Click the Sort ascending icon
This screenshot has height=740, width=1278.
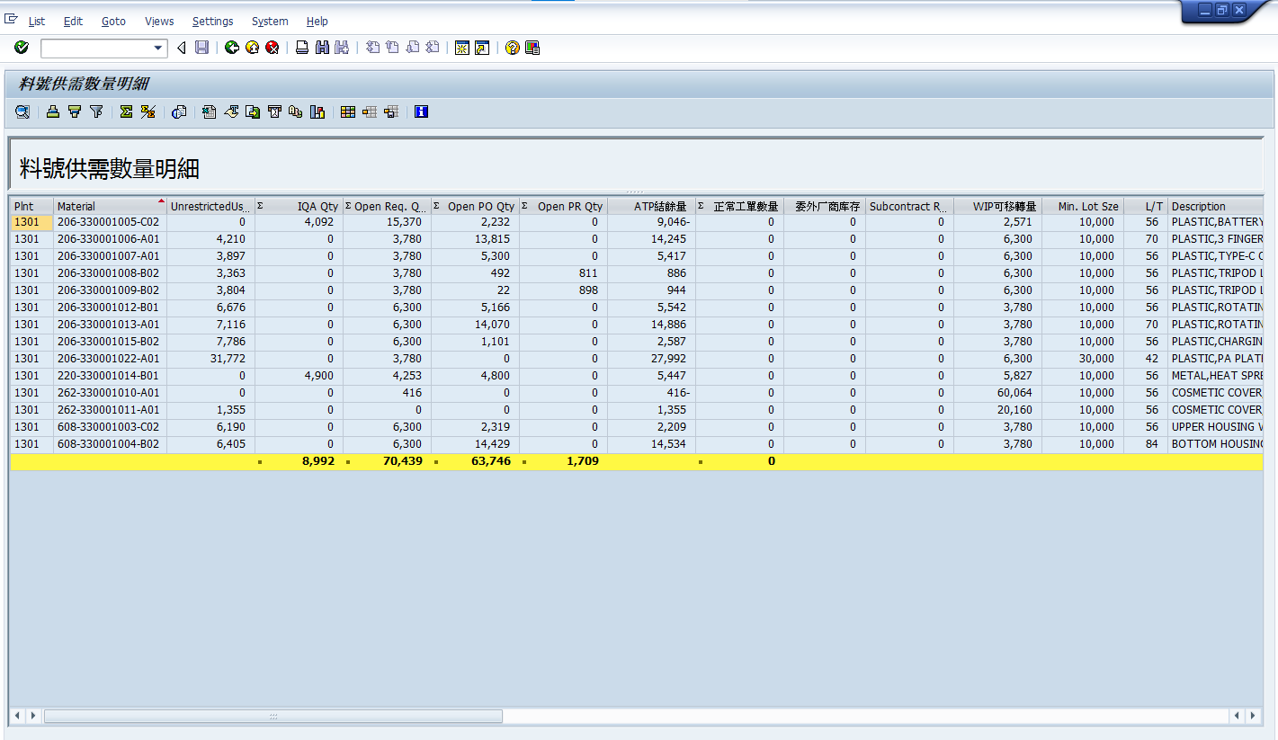click(53, 111)
